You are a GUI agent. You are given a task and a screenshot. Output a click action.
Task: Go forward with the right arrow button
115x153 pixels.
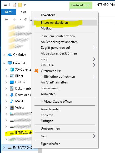(x=14, y=19)
